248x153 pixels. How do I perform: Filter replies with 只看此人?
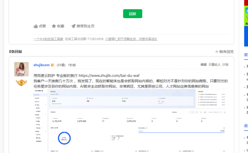point(214,64)
